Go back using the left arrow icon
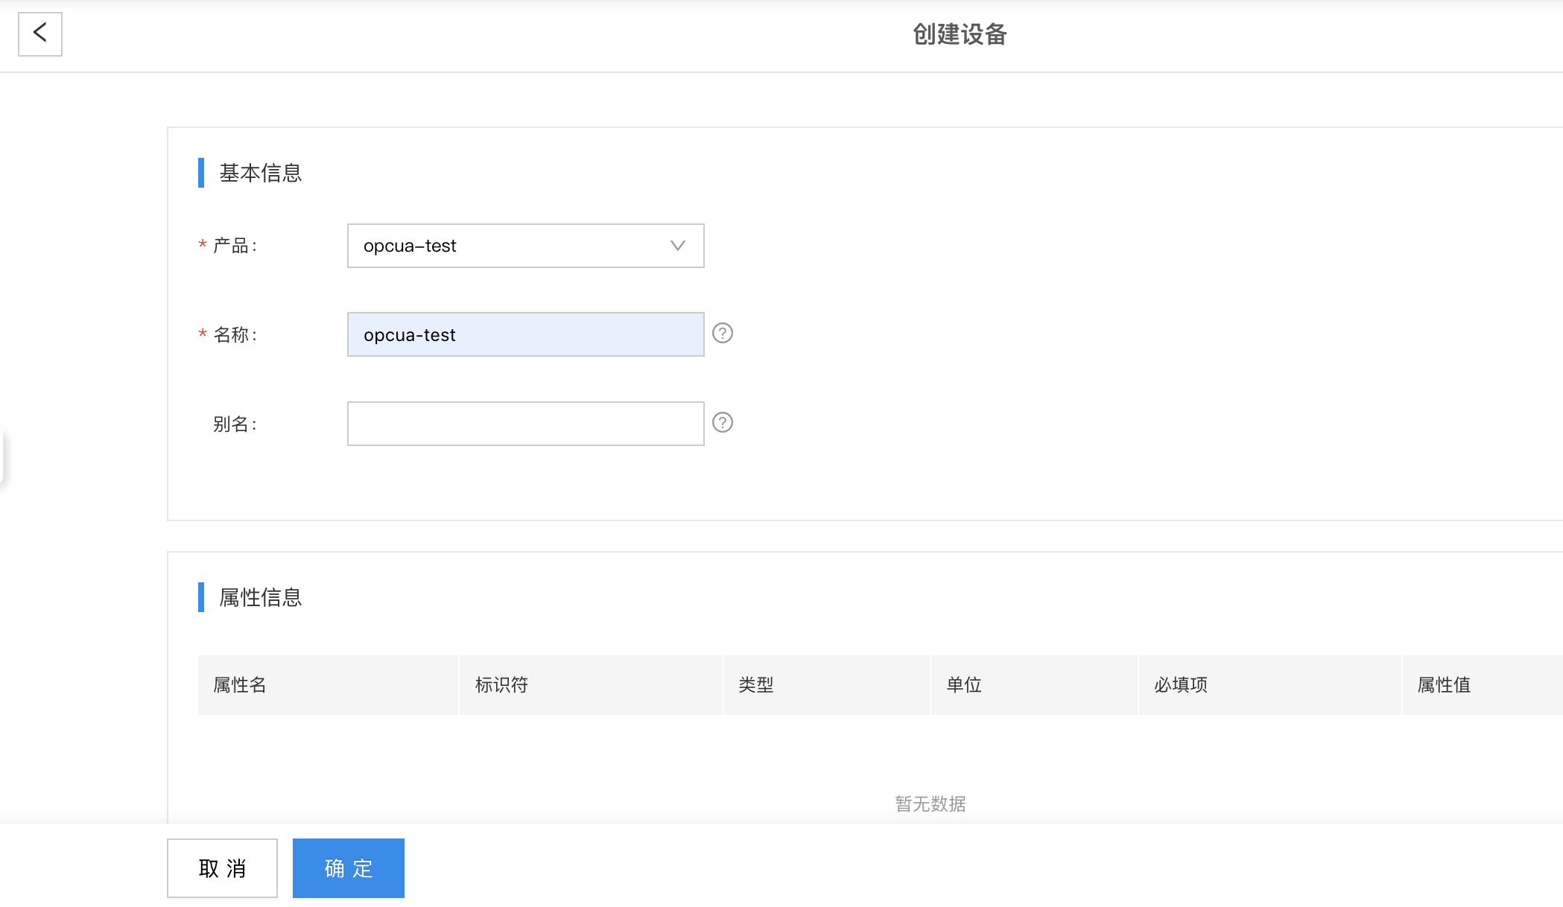1563x907 pixels. [40, 34]
